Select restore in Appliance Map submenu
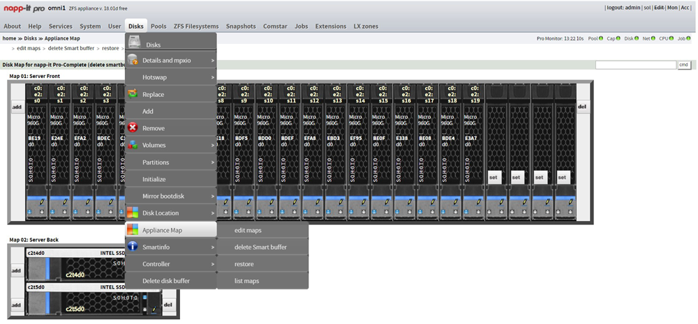698x324 pixels. [x=262, y=264]
